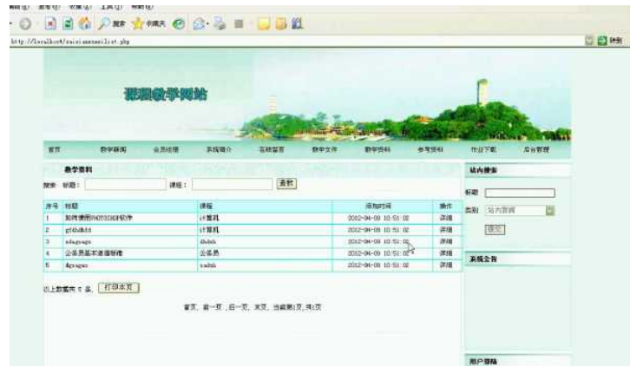Open the 帮助(H) menu
Image resolution: width=630 pixels, height=374 pixels.
coord(142,6)
